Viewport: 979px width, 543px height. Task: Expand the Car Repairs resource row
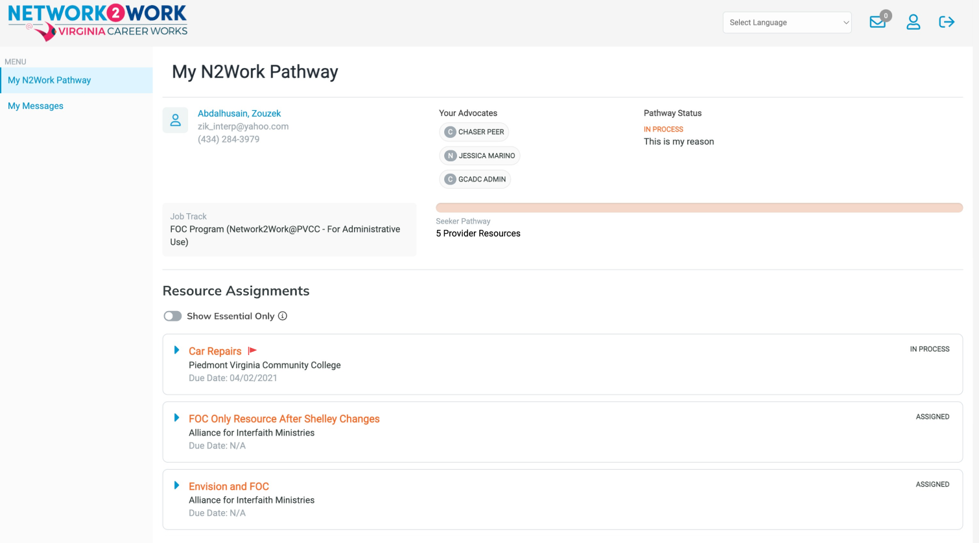[x=176, y=351]
